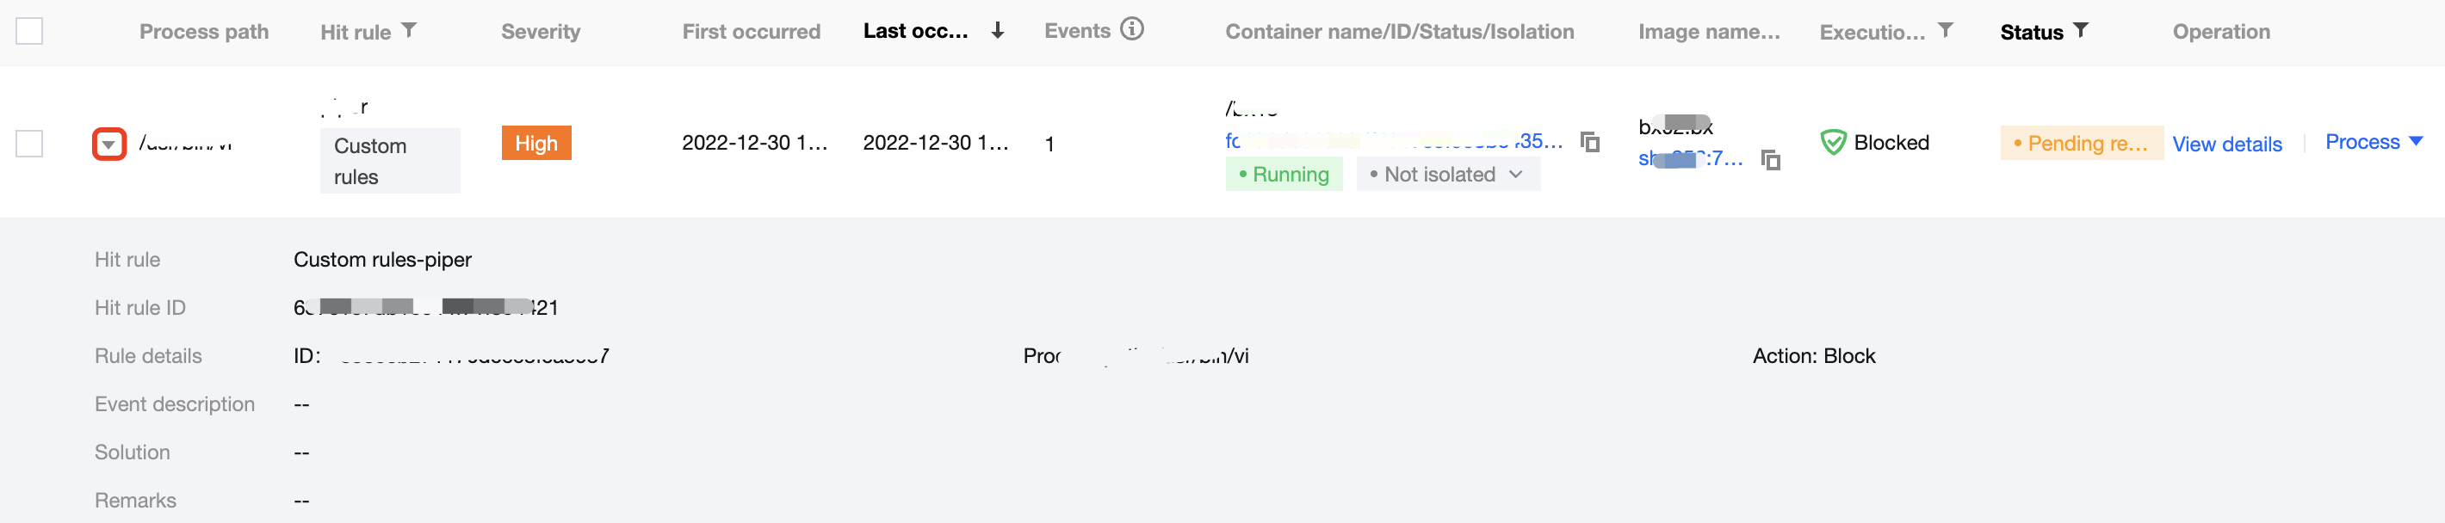Copy the image ID
Screen dimensions: 2445x523
click(x=1770, y=159)
